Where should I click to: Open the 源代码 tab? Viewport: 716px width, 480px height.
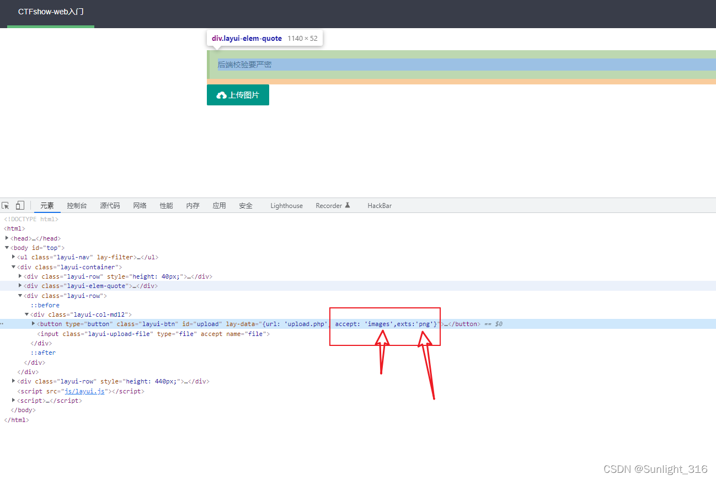110,205
